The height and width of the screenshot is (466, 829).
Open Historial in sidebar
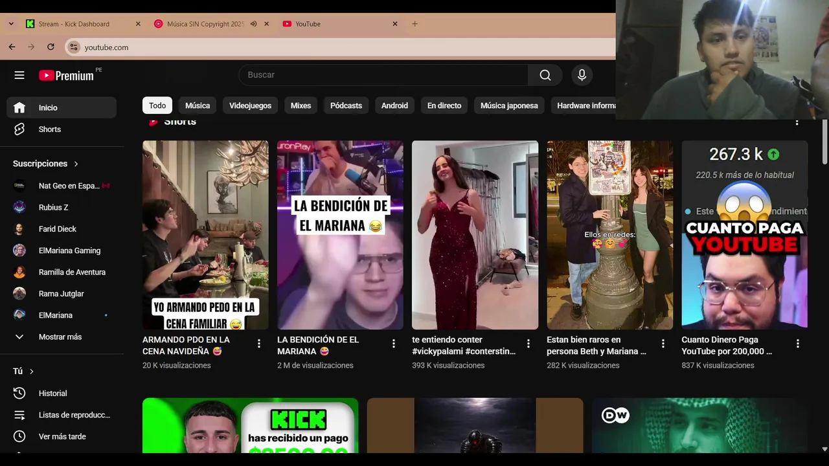point(62,393)
